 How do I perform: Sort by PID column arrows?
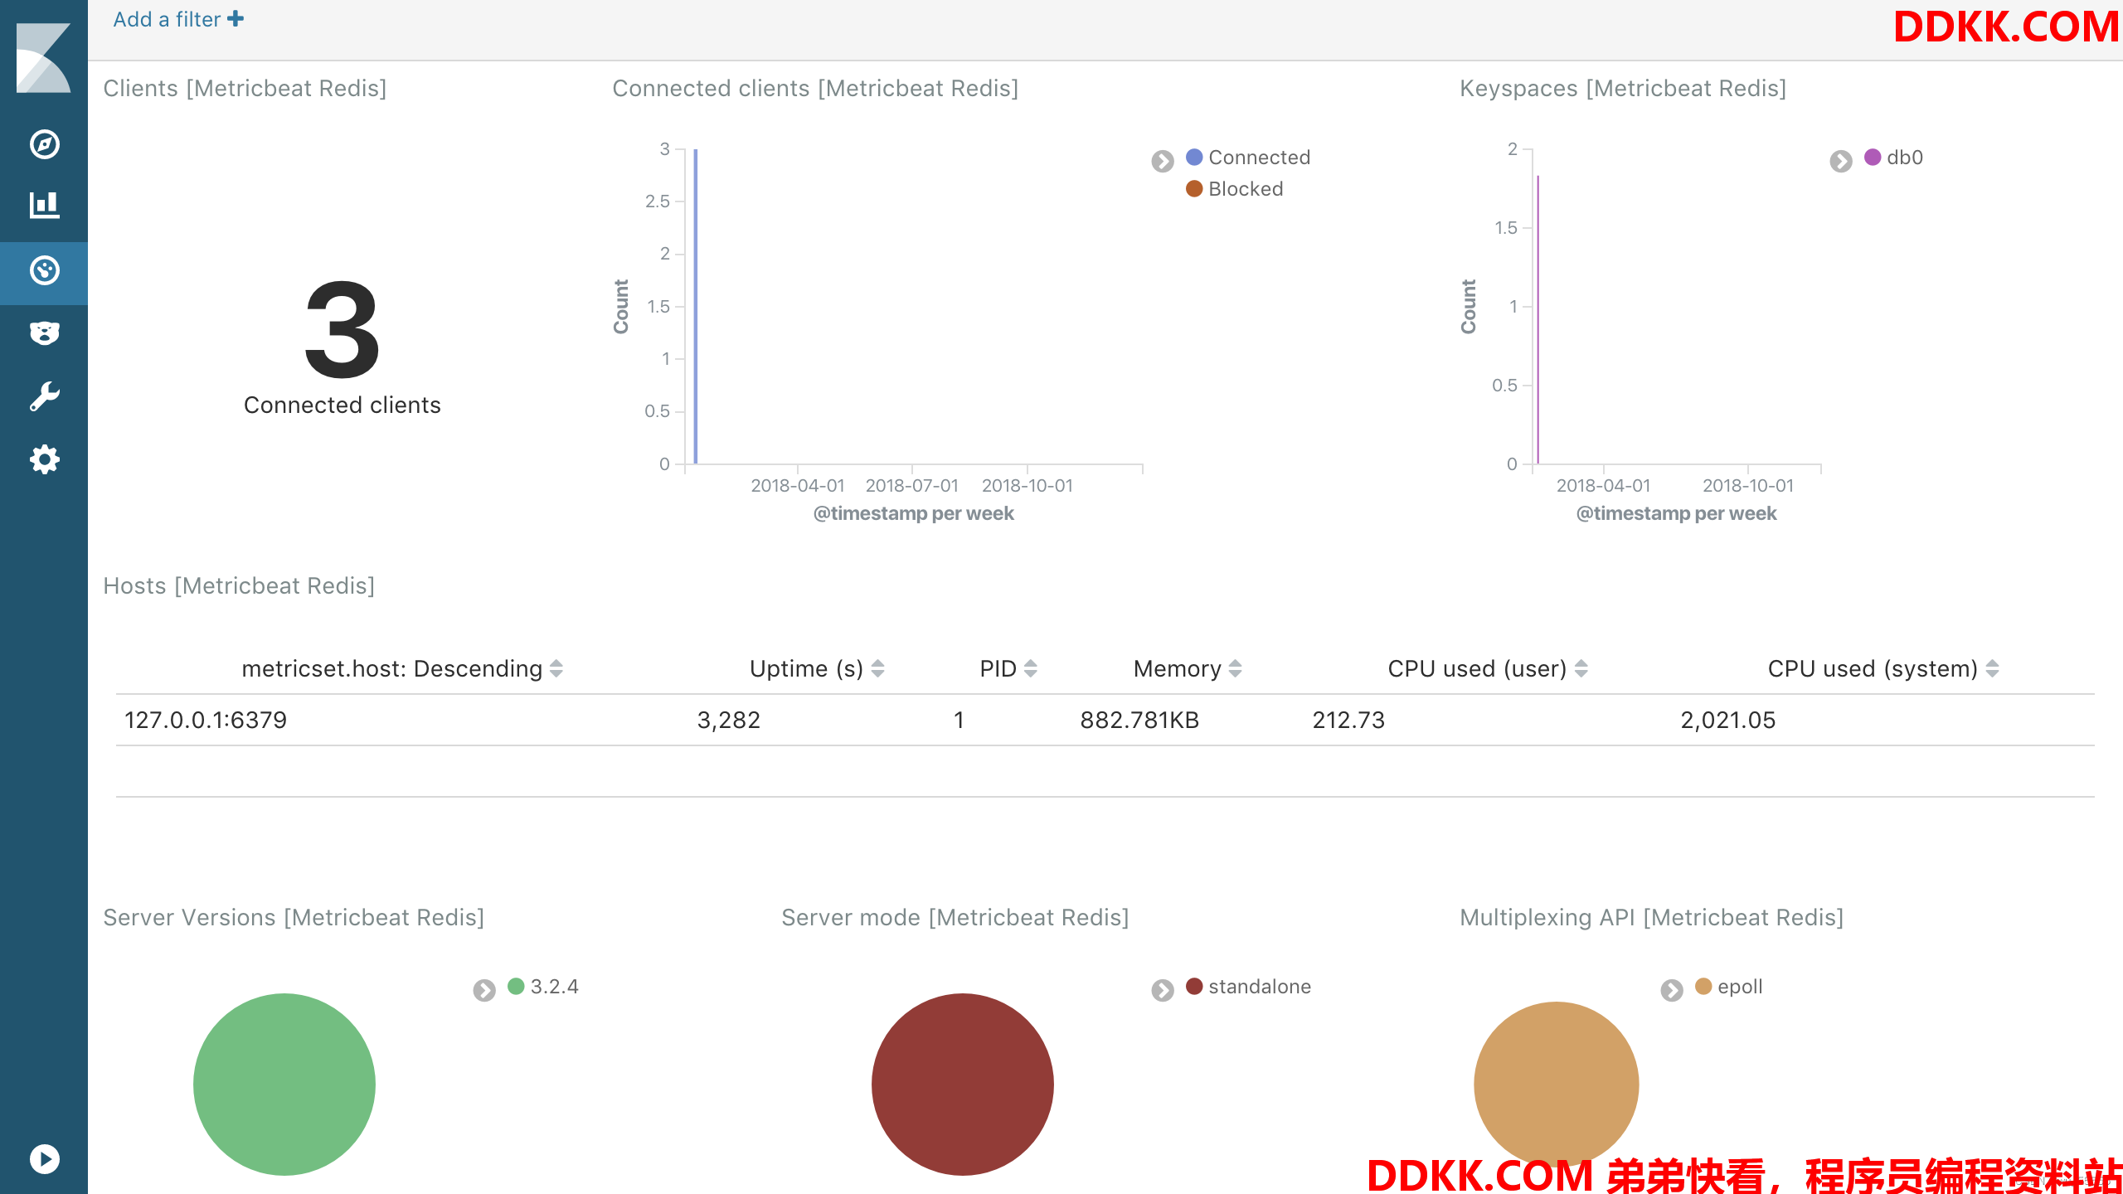(x=1031, y=668)
